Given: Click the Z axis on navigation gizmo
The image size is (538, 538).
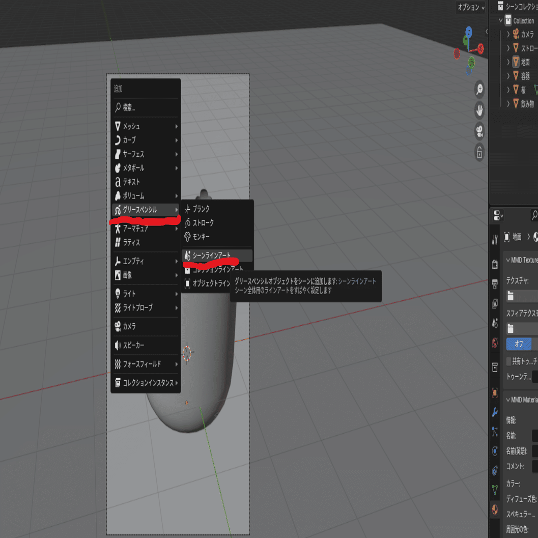Looking at the screenshot, I should click(469, 32).
